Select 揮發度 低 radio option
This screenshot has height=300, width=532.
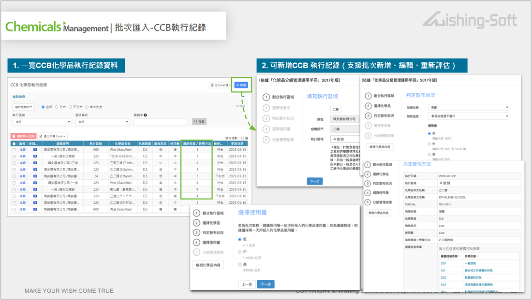[429, 133]
